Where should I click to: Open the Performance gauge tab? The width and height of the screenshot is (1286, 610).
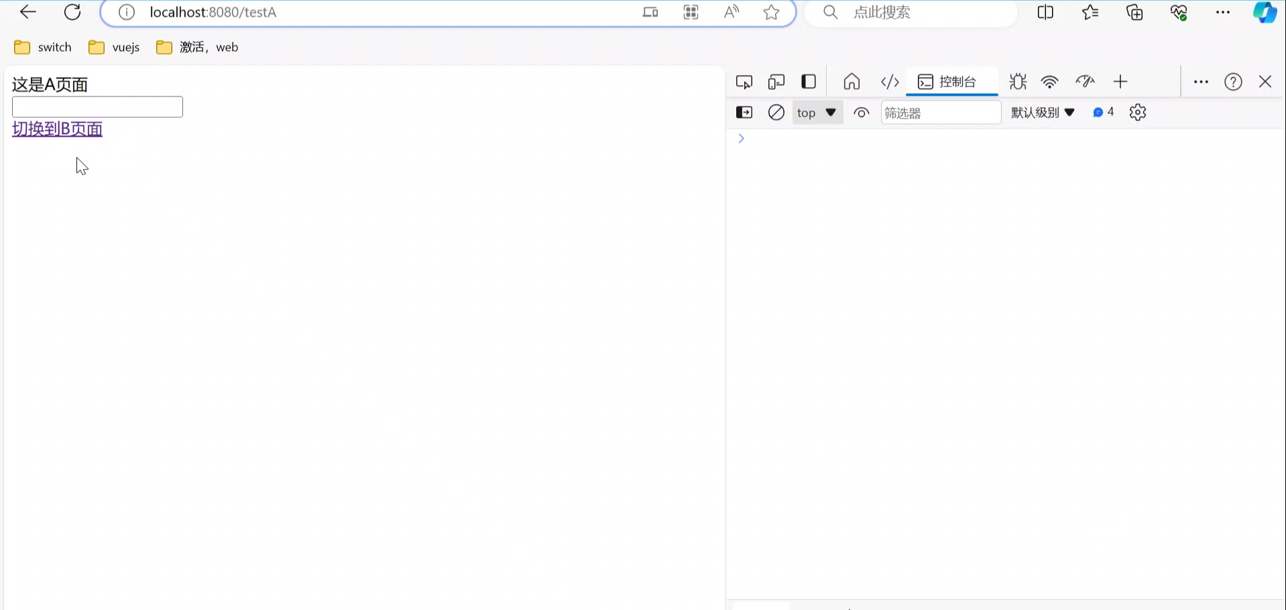[1085, 82]
